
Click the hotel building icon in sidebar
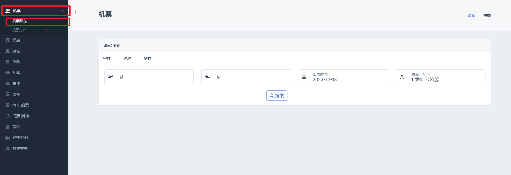click(8, 40)
